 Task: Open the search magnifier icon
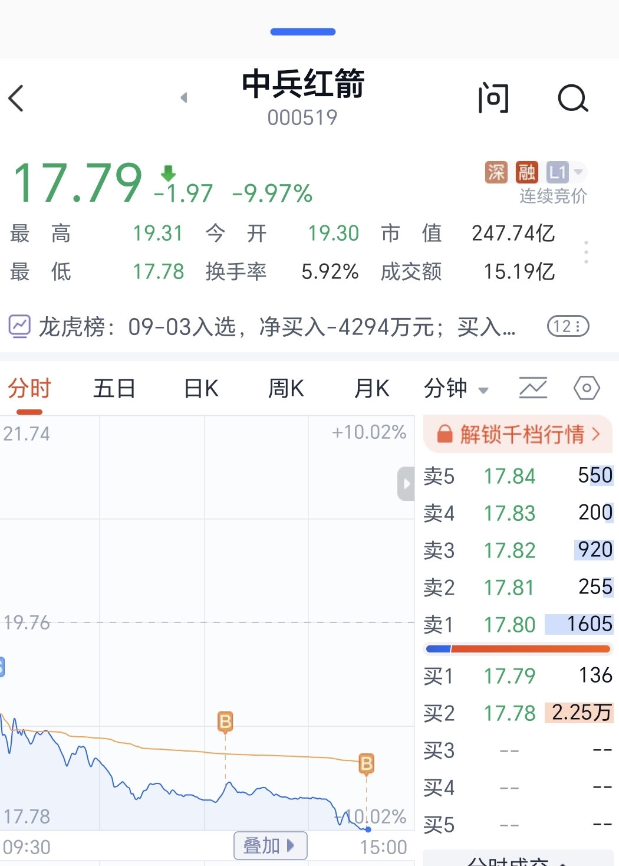573,98
